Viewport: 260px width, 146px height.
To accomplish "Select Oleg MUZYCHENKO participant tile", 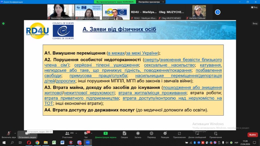I will pos(171,12).
